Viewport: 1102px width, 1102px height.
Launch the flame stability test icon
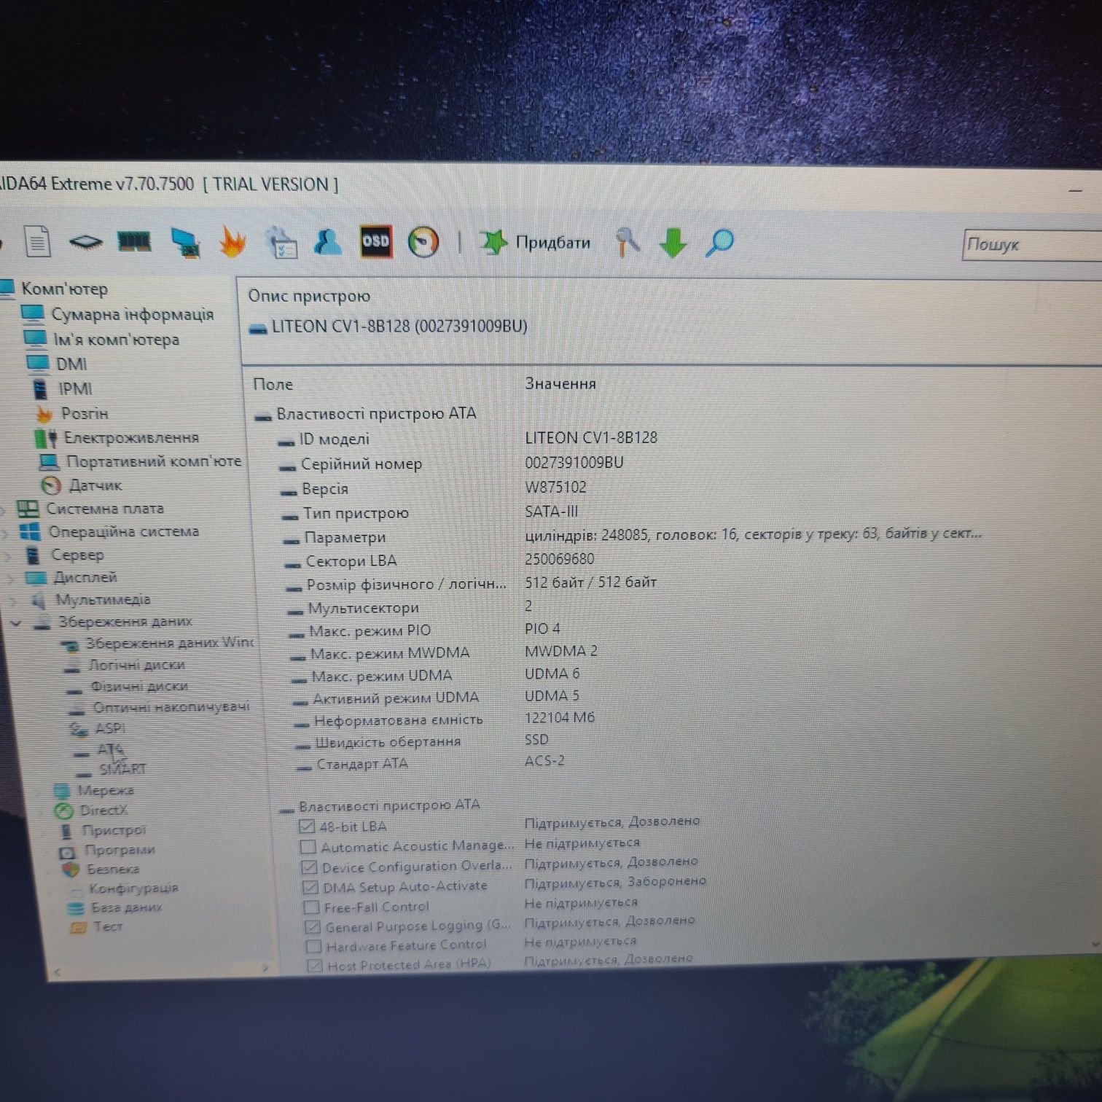[232, 242]
